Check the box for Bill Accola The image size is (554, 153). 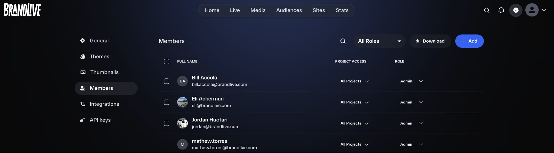click(x=167, y=81)
